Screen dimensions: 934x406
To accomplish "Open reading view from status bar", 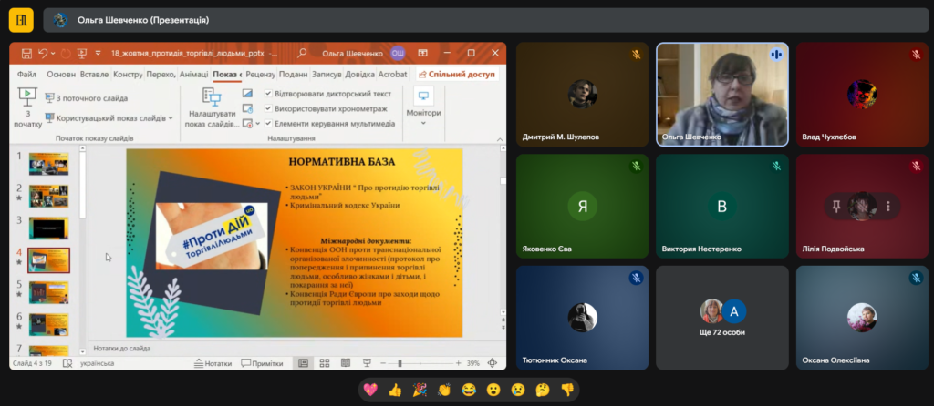I will [345, 363].
